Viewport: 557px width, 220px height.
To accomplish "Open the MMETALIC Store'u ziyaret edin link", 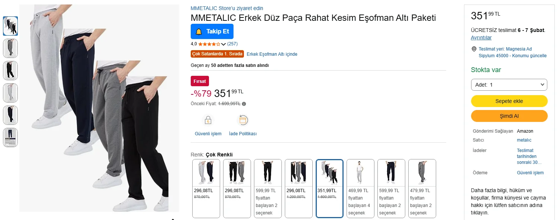I will [227, 8].
